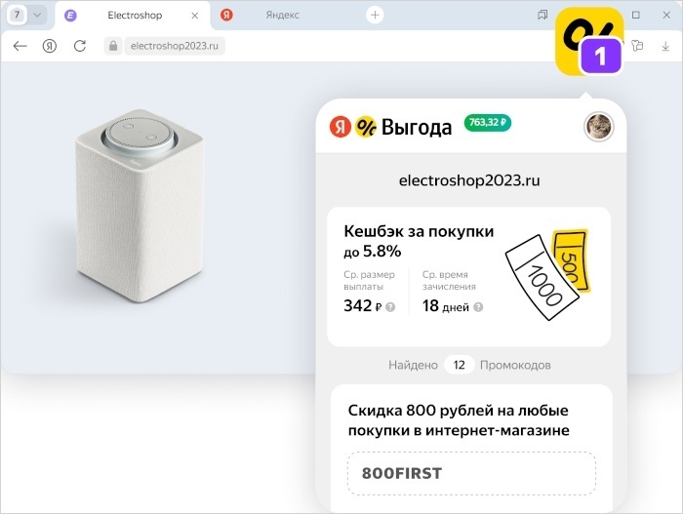Open the bookmarks icon in title bar
This screenshot has width=683, height=514.
542,16
